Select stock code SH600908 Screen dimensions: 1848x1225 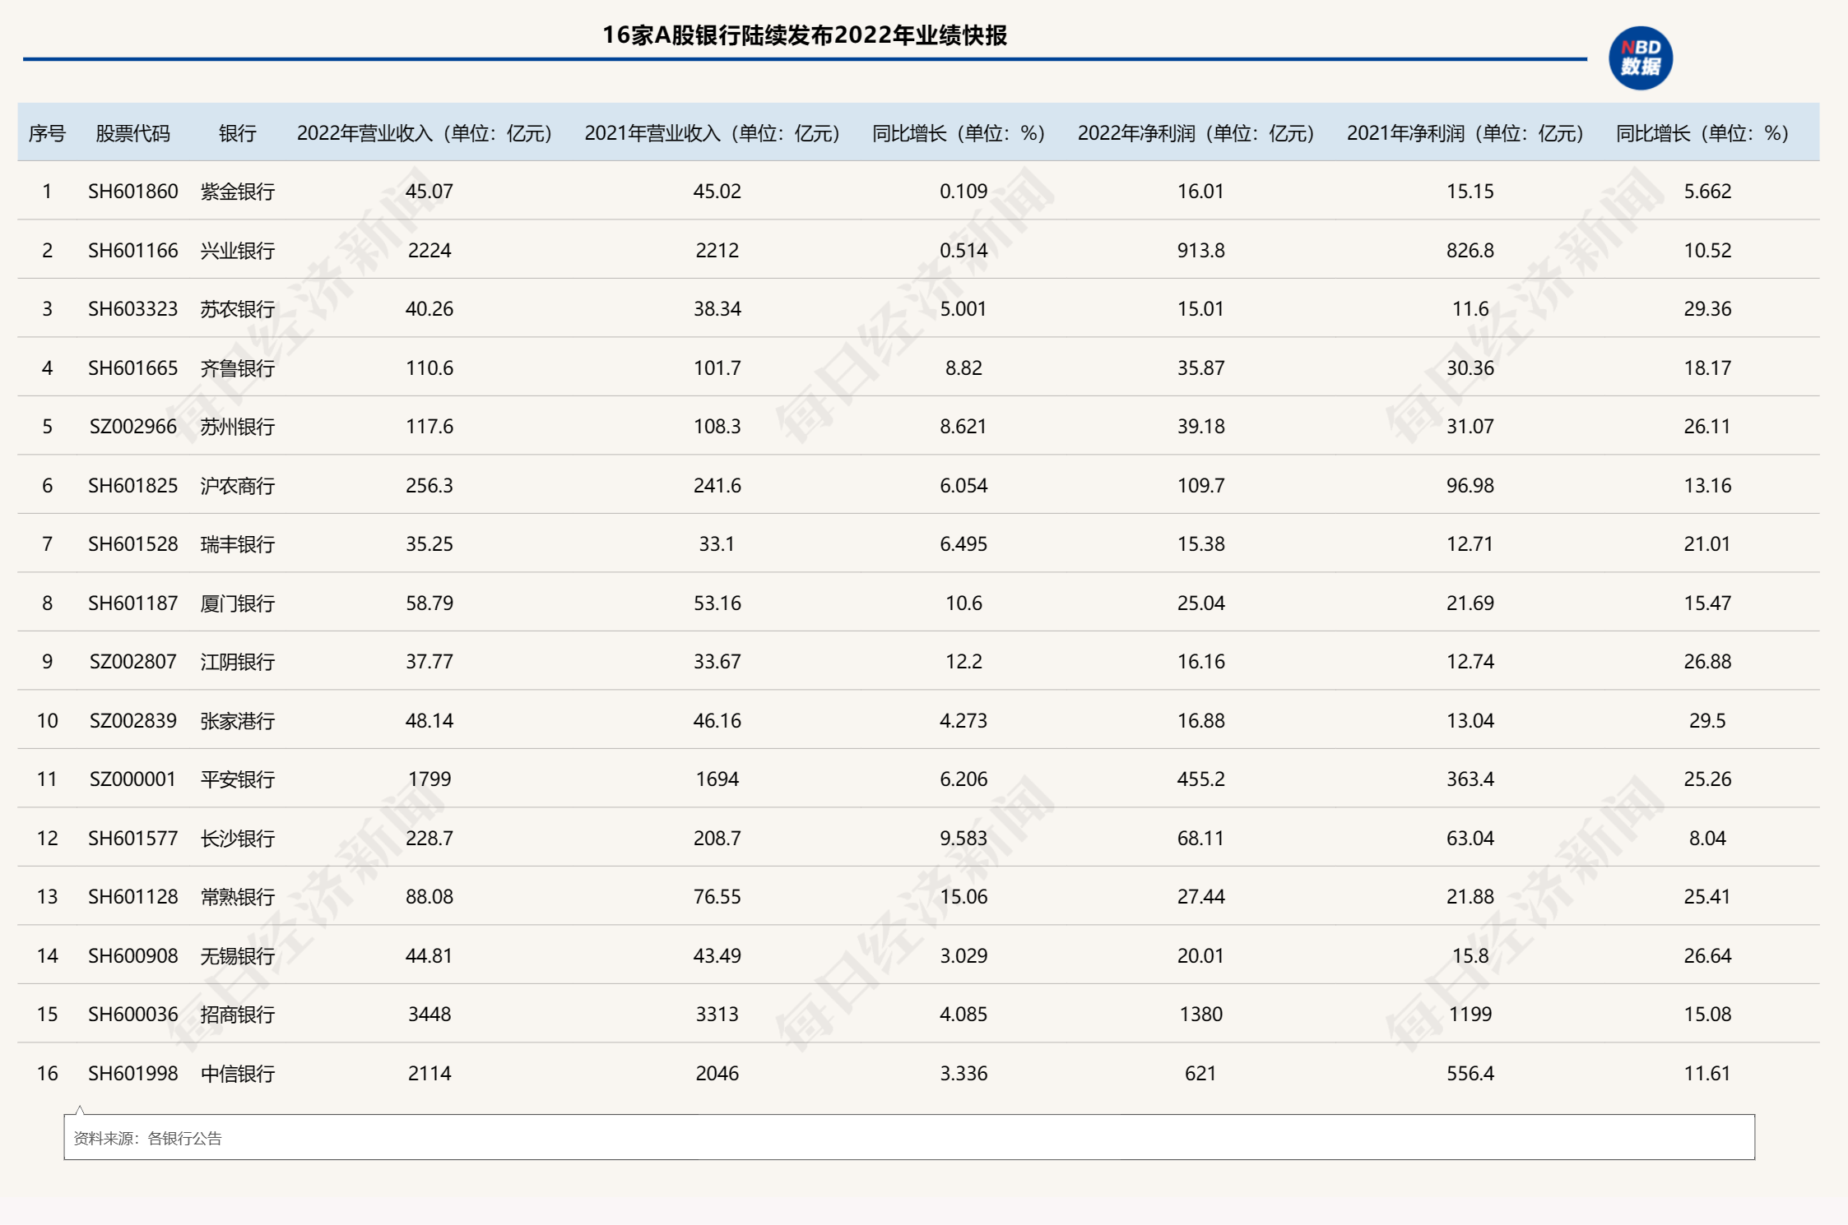click(x=133, y=956)
